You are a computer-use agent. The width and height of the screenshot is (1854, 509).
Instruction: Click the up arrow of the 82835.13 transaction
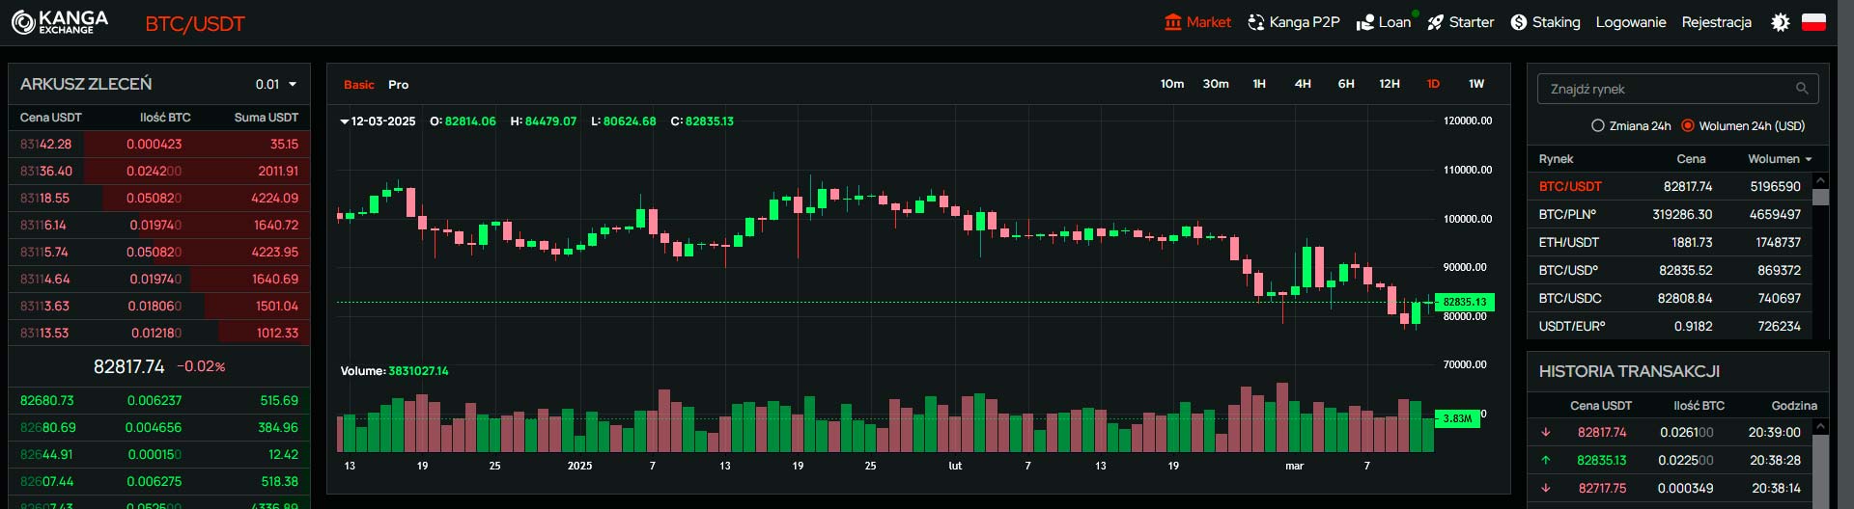coord(1546,460)
